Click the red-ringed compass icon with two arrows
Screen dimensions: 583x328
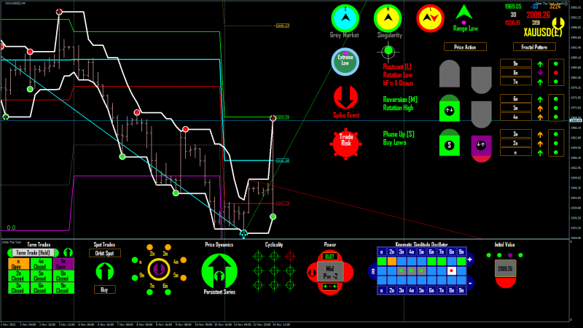pyautogui.click(x=430, y=18)
